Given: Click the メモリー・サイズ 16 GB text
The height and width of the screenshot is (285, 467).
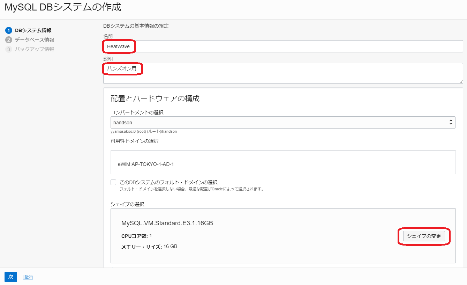Looking at the screenshot, I should tap(148, 246).
